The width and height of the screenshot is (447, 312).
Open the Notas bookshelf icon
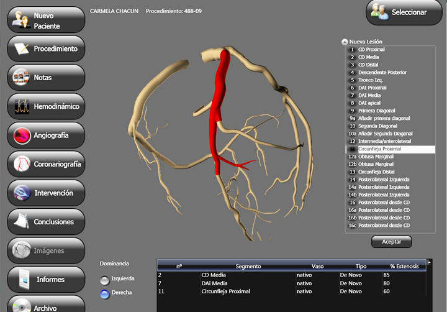tap(21, 78)
